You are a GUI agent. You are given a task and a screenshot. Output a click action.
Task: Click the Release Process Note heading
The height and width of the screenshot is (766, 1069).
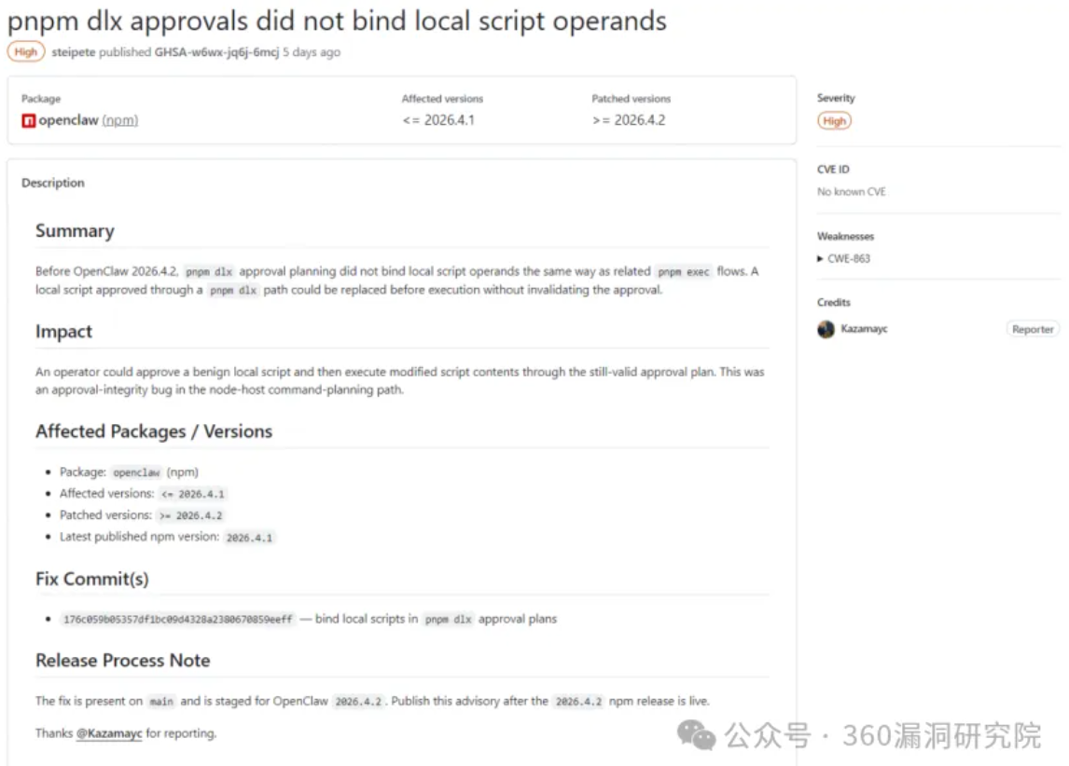(122, 661)
